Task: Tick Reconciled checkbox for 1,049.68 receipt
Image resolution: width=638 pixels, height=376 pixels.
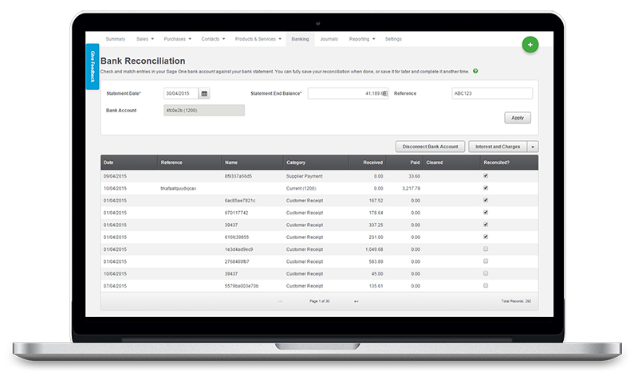Action: coord(486,249)
